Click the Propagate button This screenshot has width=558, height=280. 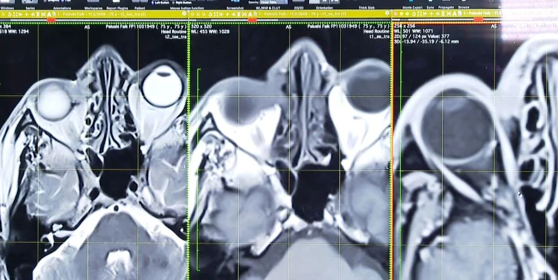coord(446,7)
